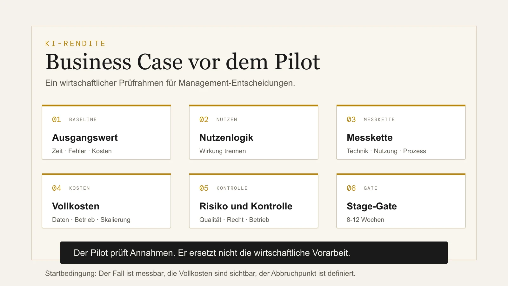Click the text Daten · Betrieb · Skalierung
Screen dimensions: 508x286
click(91, 220)
